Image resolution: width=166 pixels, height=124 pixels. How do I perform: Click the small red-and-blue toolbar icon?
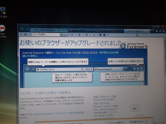coord(94,35)
